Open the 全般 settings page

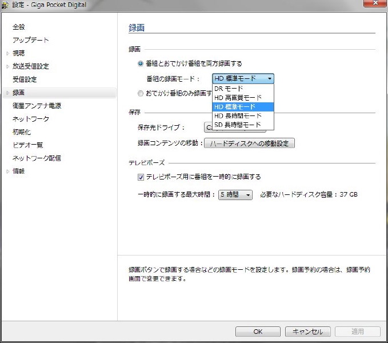click(x=18, y=27)
